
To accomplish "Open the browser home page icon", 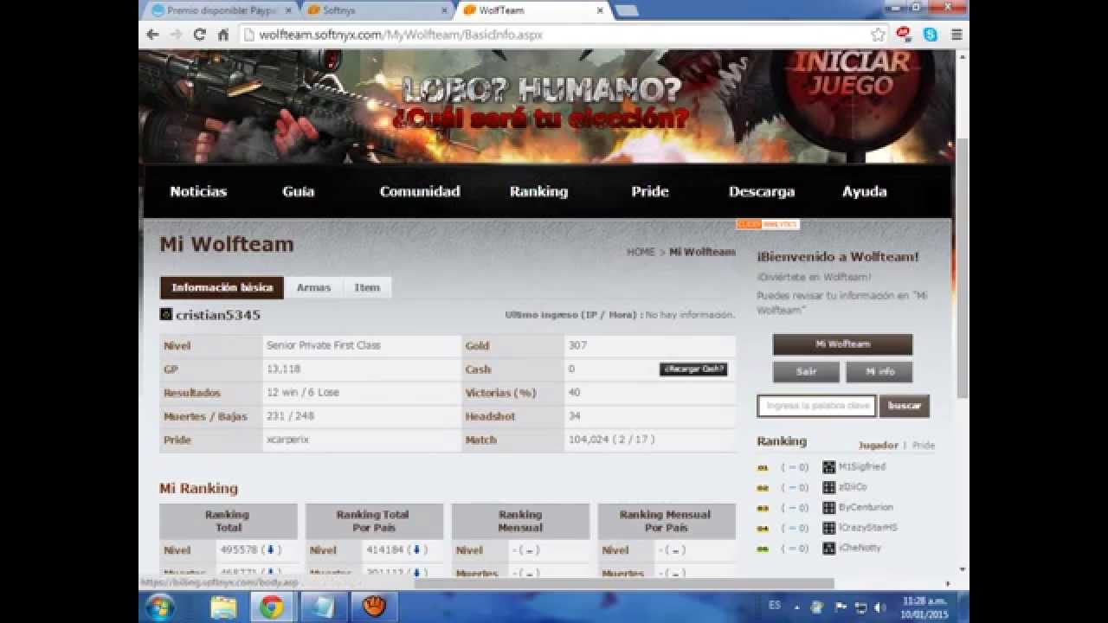I will [x=223, y=35].
